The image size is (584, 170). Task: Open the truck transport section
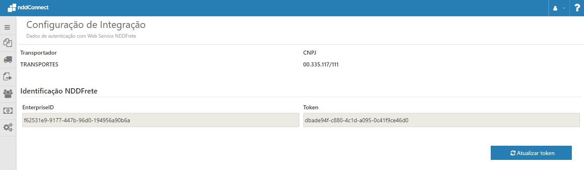click(x=8, y=59)
